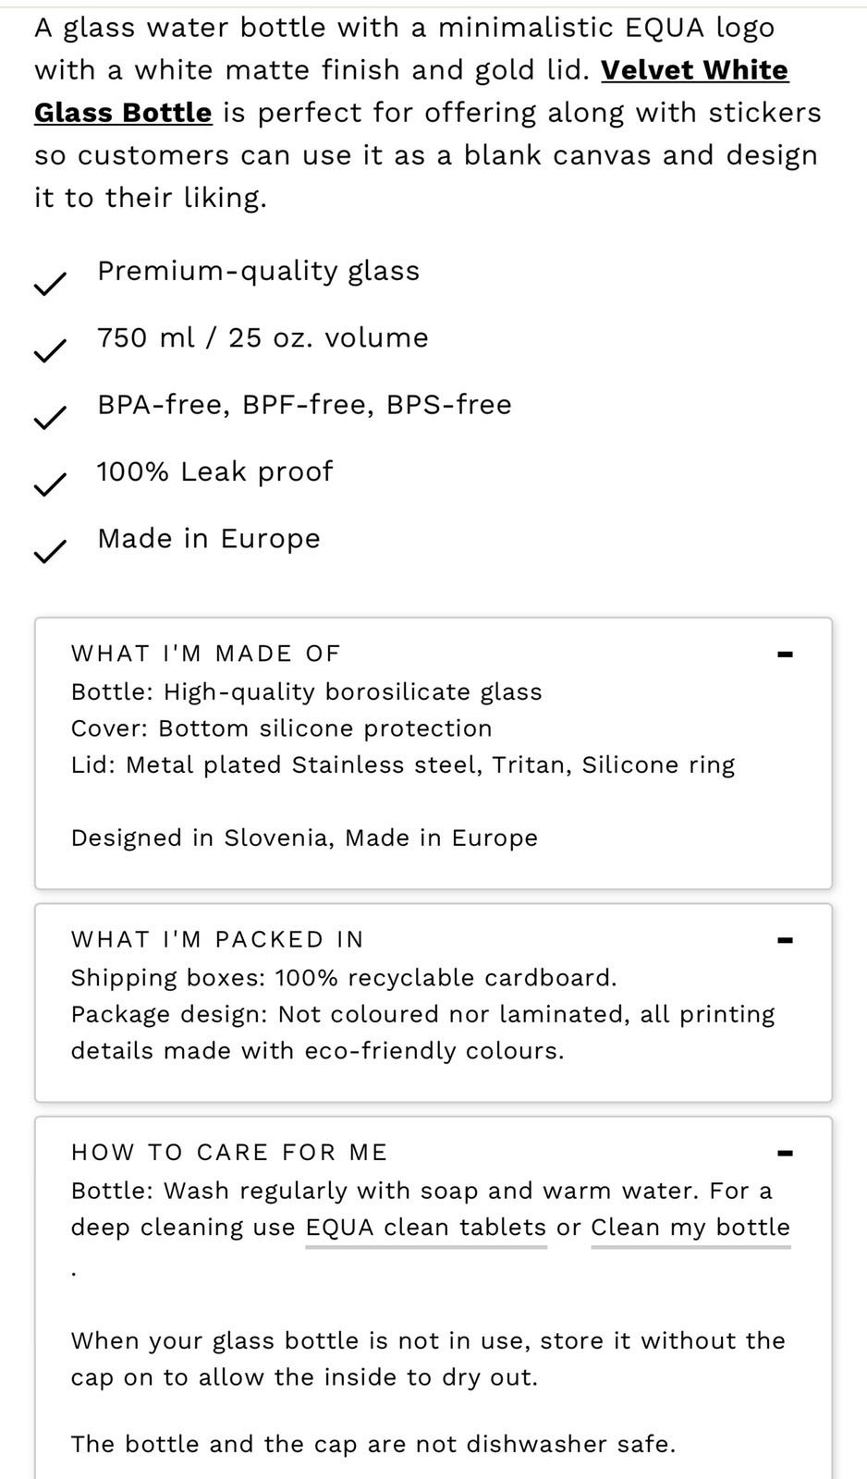Click the checkmark beside BPA-free, BPF-free, BPS-free
867x1479 pixels.
point(50,418)
